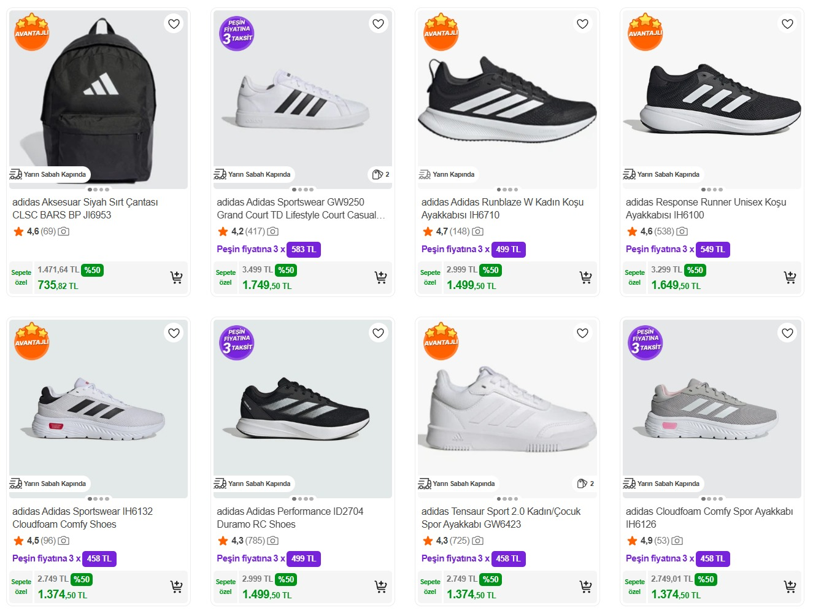Viewport: 813px width, 613px height.
Task: Add Grand Court TD shoes to cart
Action: 381,277
